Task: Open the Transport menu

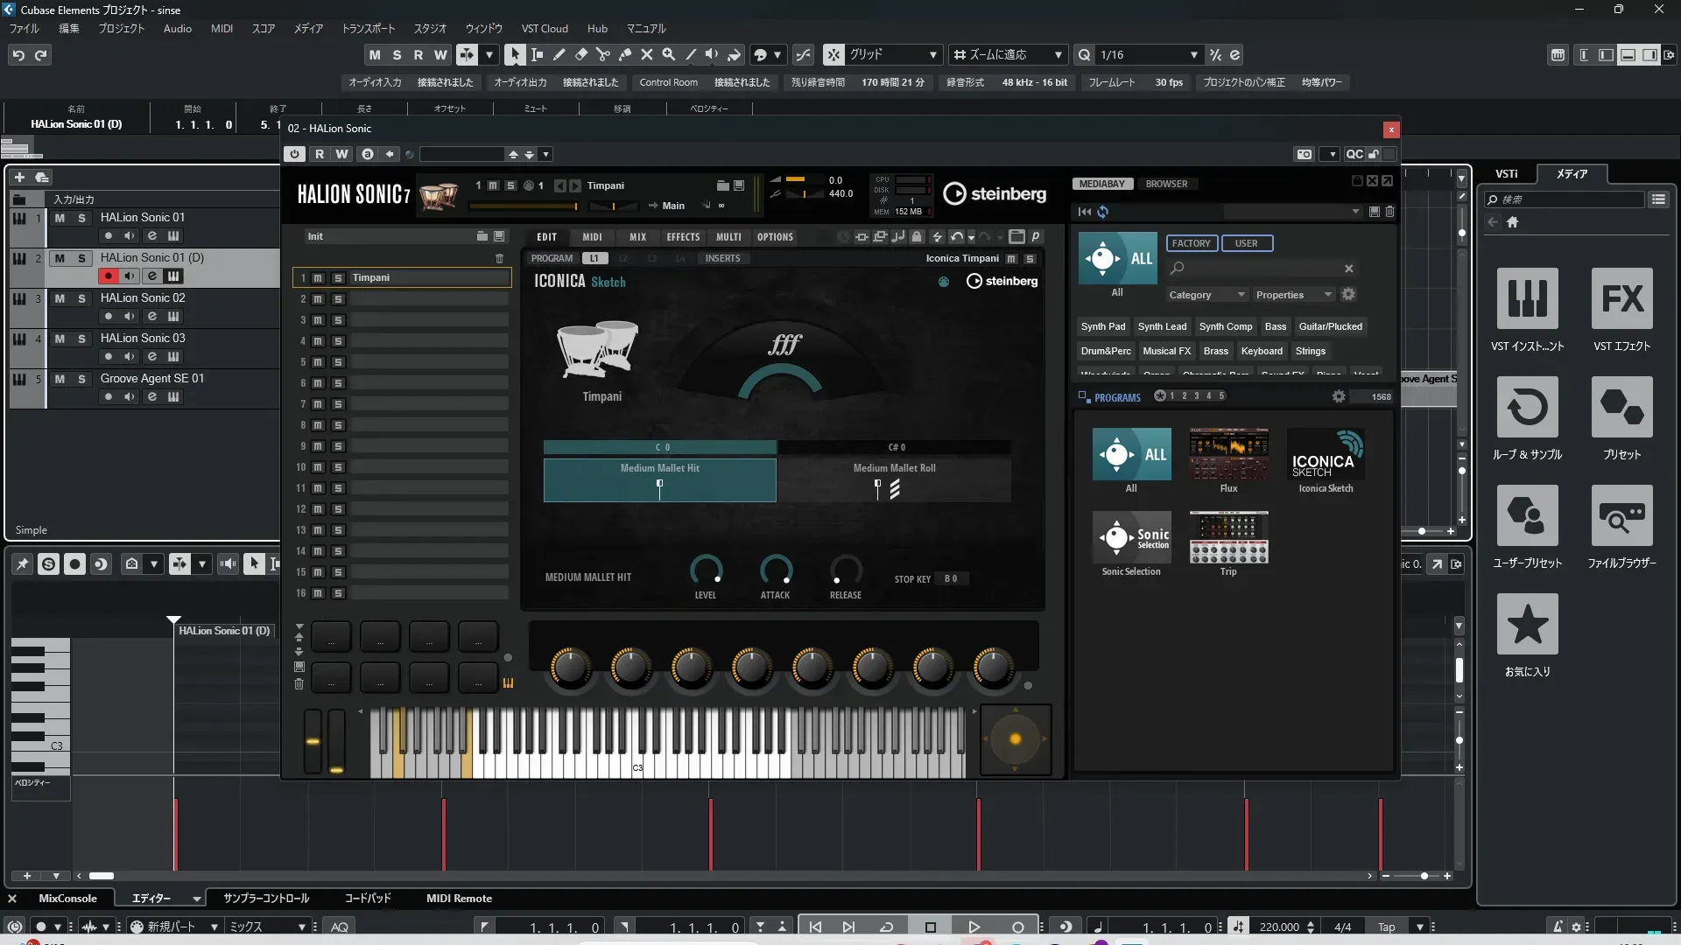Action: pyautogui.click(x=368, y=29)
